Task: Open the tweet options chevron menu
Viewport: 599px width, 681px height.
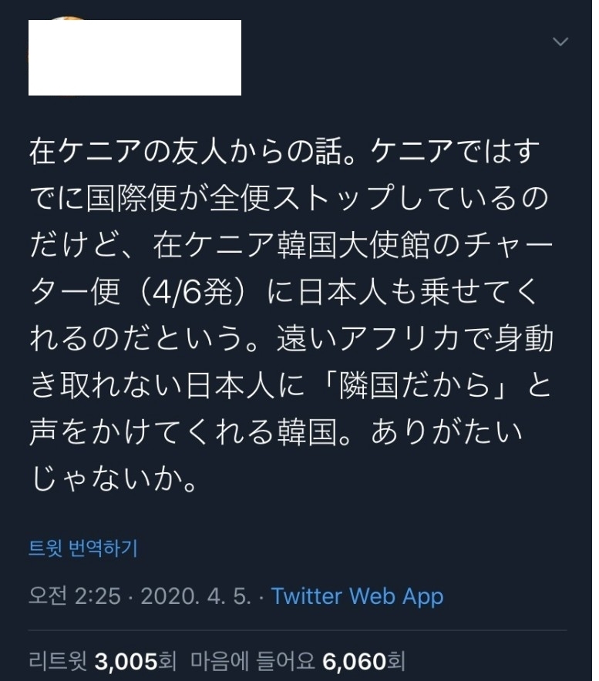Action: pyautogui.click(x=561, y=42)
